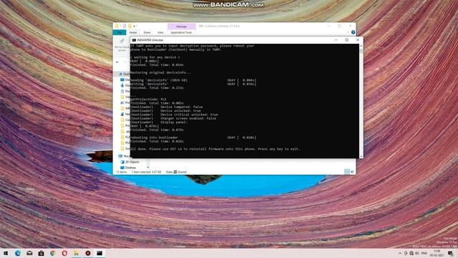458x258 pixels.
Task: Launch Google Chrome from the taskbar
Action: pyautogui.click(x=53, y=253)
